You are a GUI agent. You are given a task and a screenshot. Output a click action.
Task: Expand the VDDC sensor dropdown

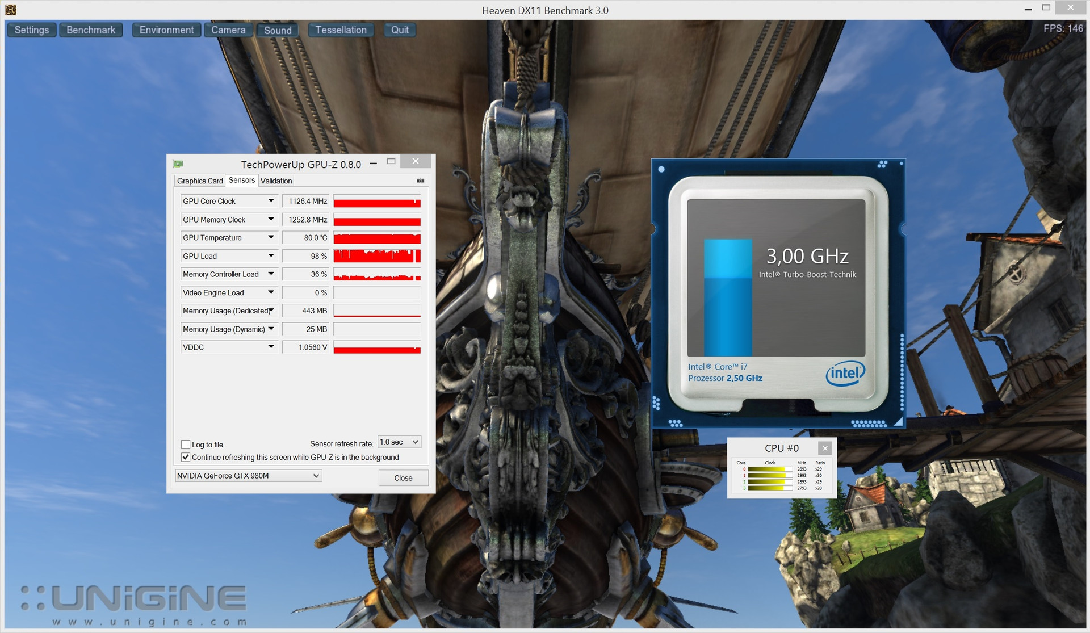click(x=271, y=347)
